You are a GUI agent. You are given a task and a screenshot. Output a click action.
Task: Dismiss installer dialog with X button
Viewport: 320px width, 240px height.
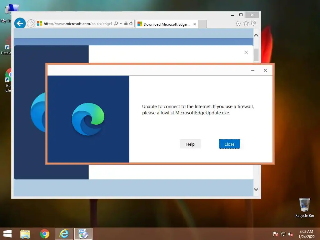(x=265, y=70)
